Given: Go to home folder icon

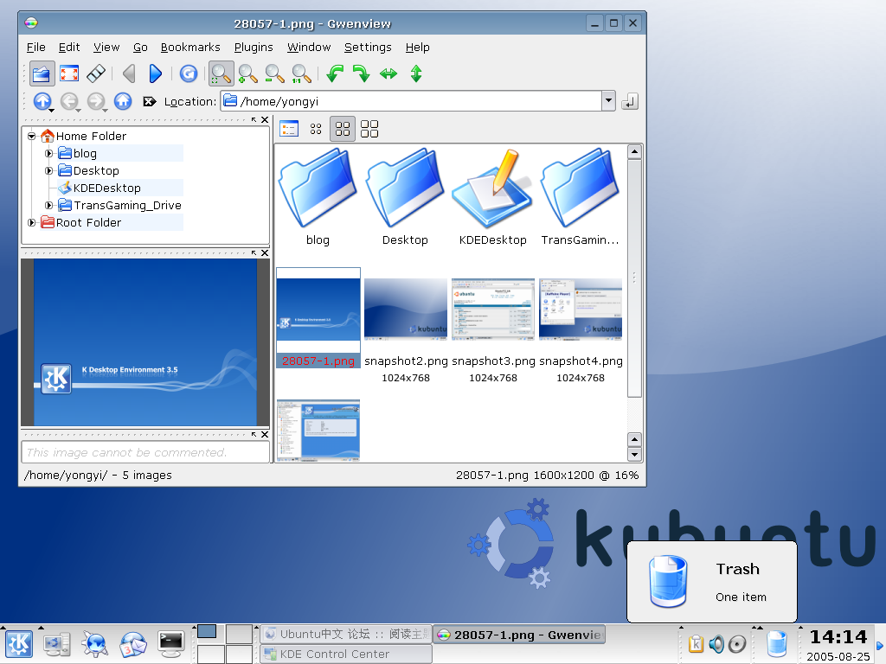Looking at the screenshot, I should 123,102.
